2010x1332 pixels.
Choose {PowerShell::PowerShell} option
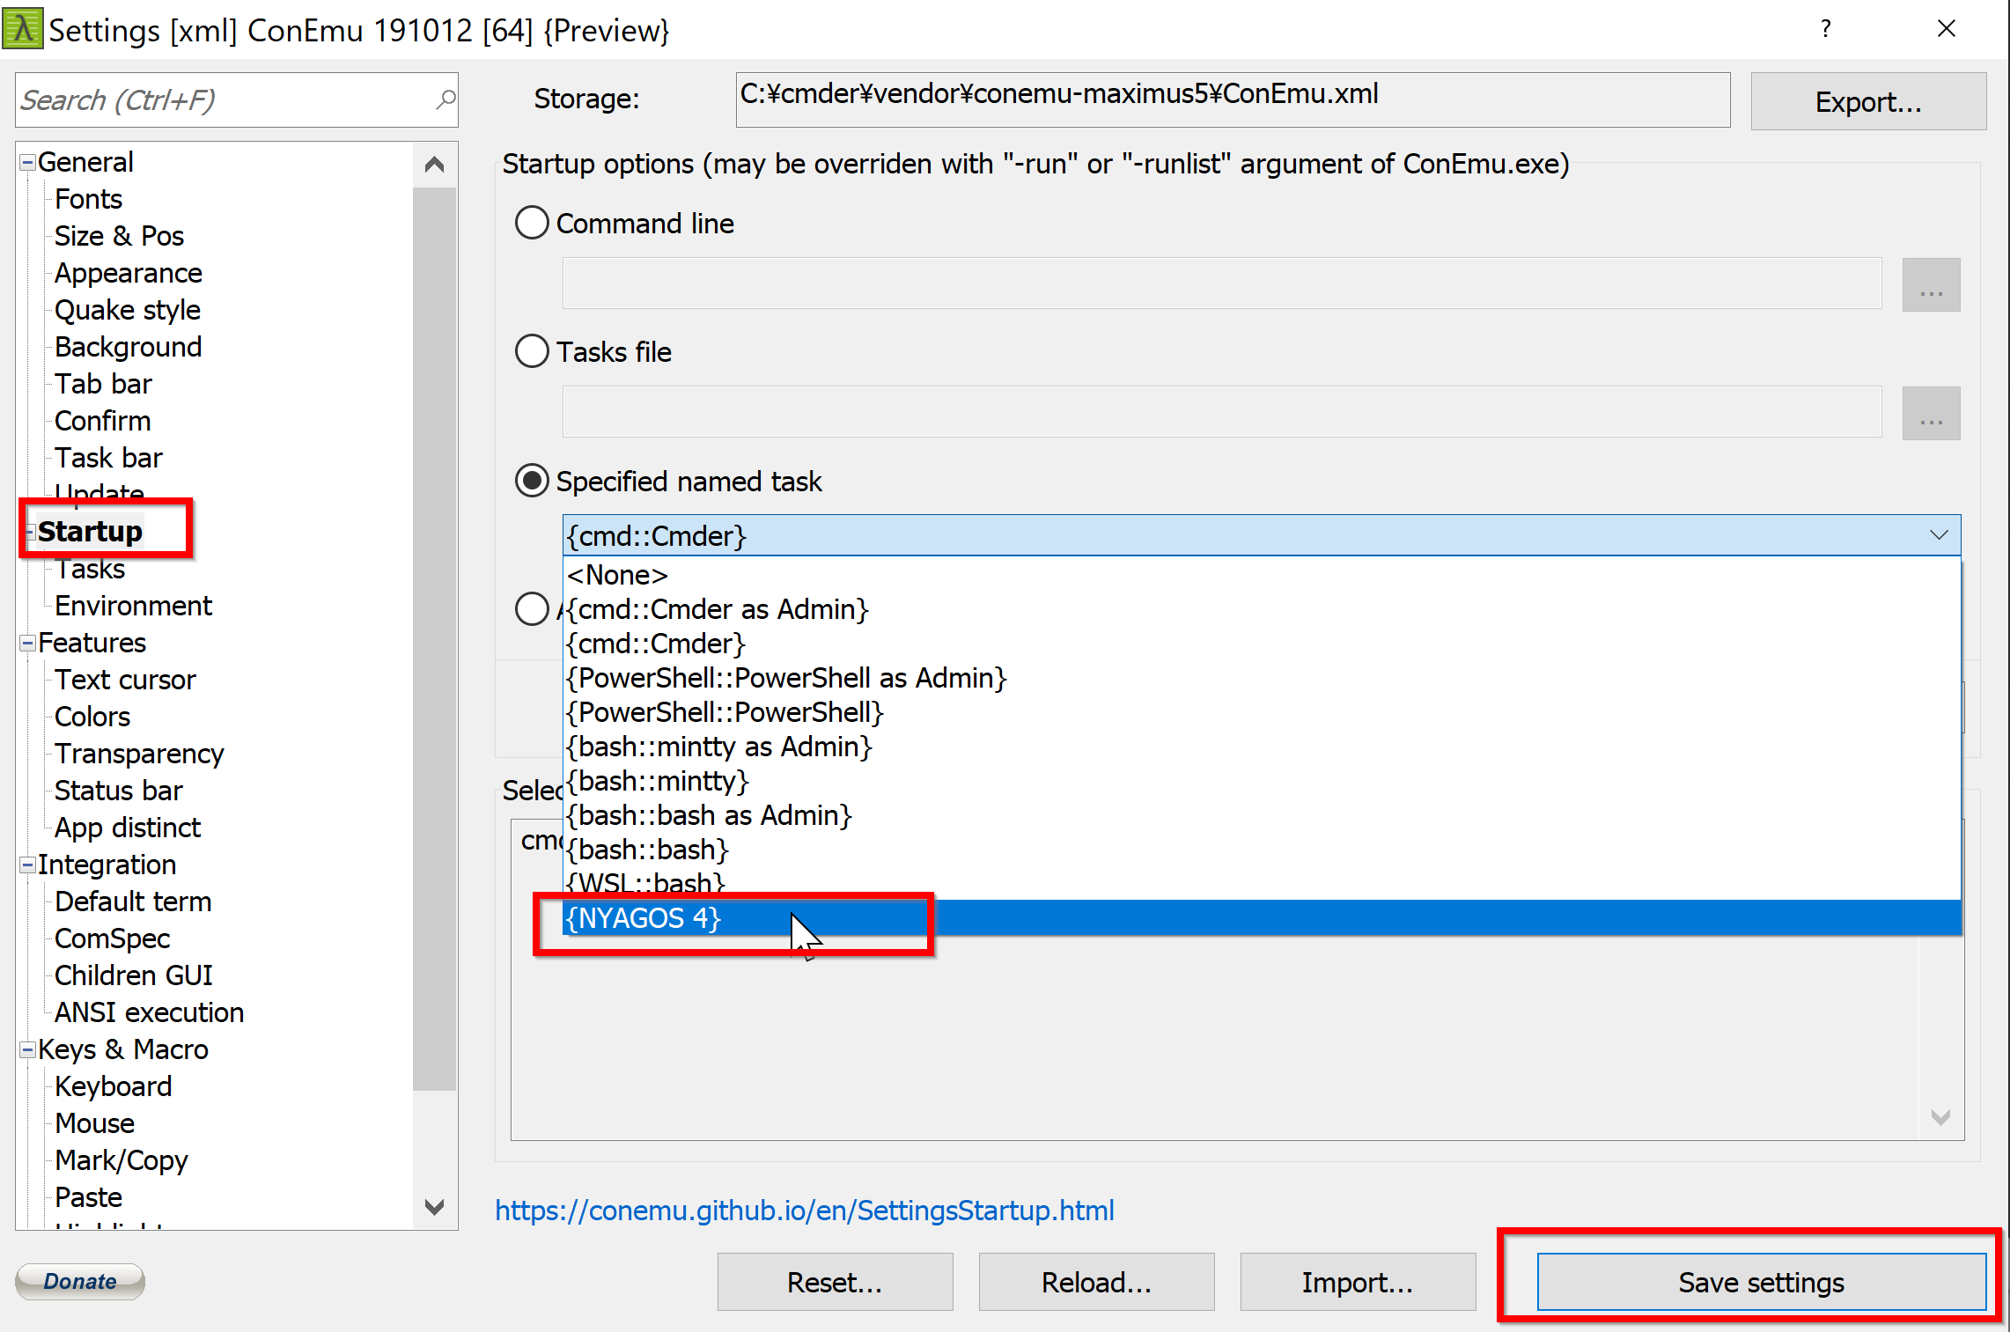point(1261,712)
